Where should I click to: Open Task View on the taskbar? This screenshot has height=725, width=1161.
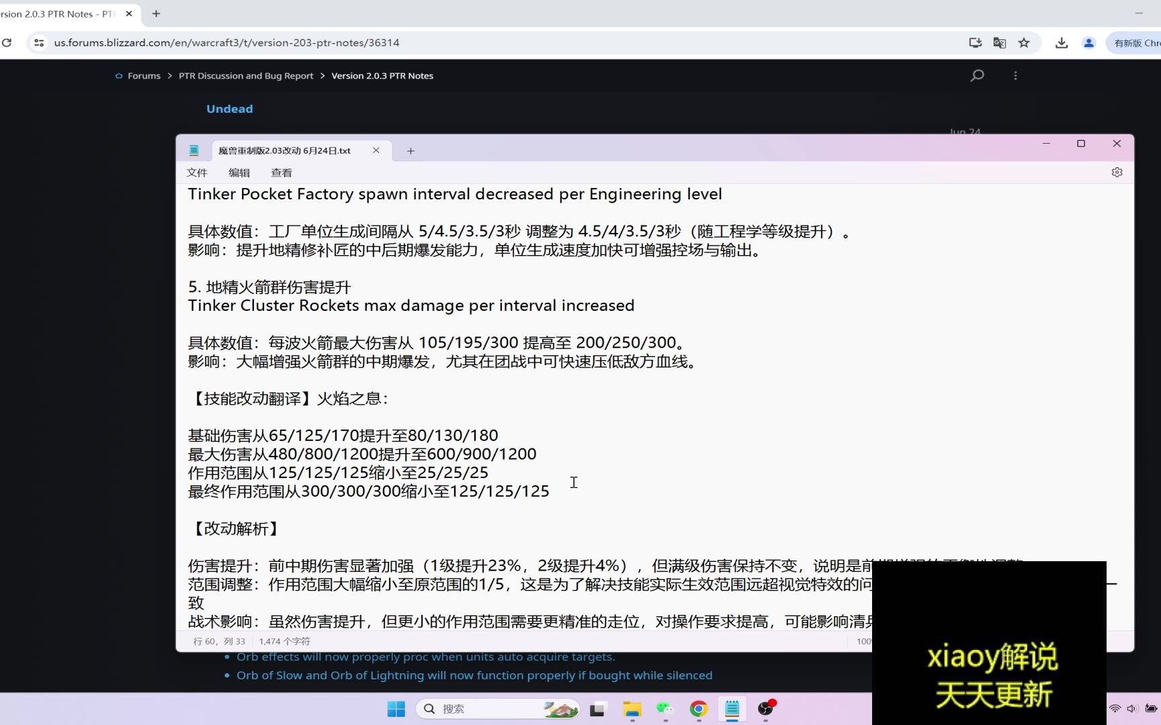click(x=598, y=709)
